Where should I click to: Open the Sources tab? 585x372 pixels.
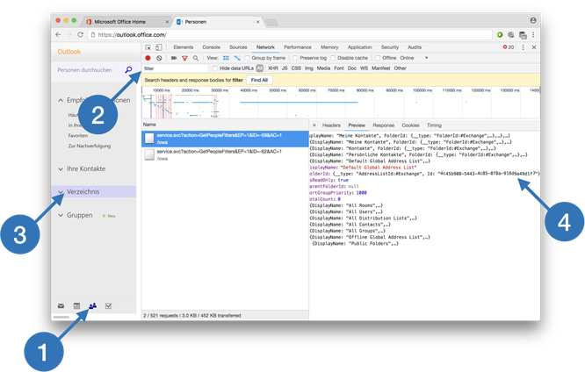[x=238, y=47]
